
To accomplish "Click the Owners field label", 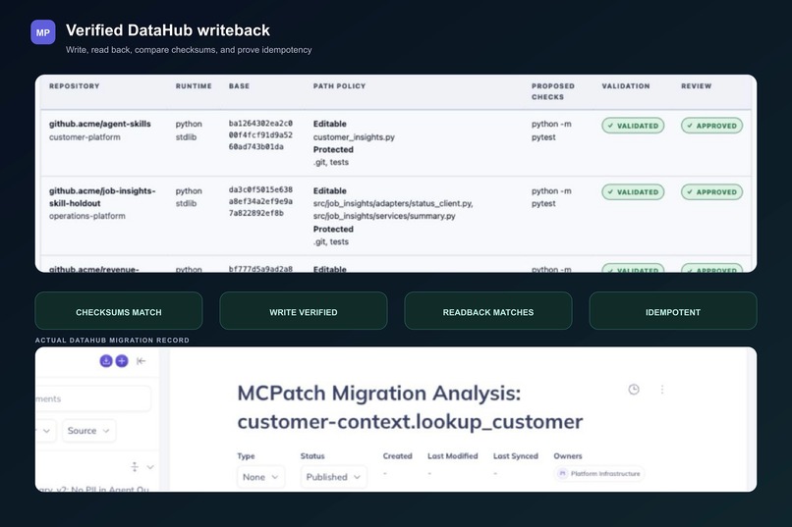I will (x=568, y=456).
